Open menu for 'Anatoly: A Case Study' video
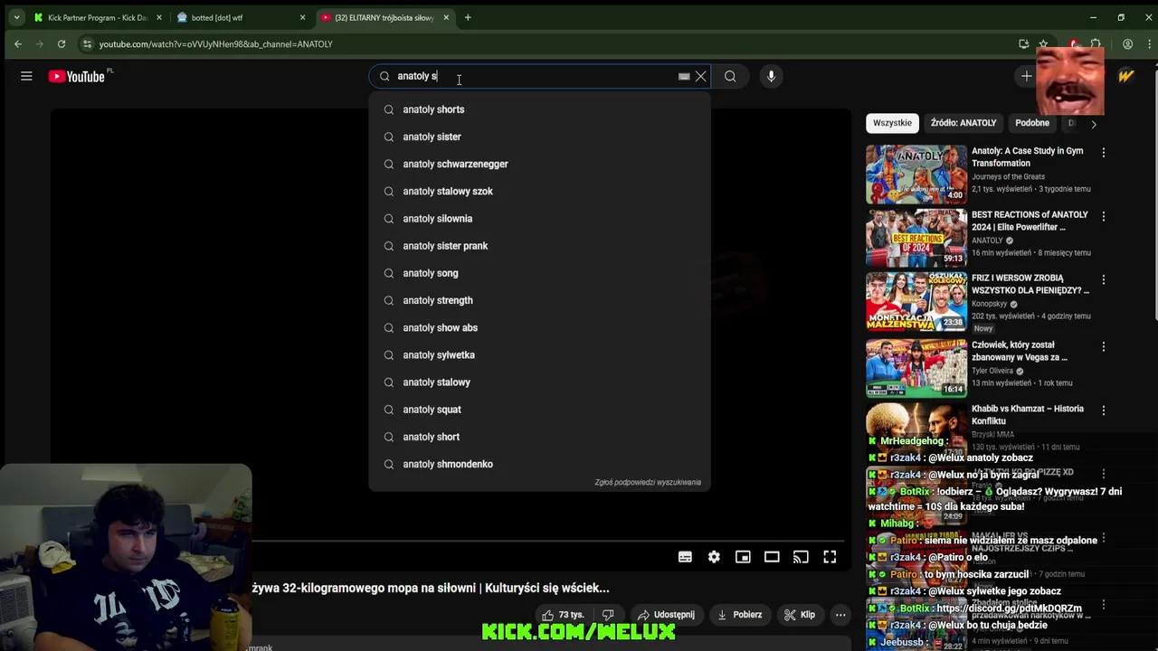This screenshot has width=1158, height=651. pos(1103,153)
